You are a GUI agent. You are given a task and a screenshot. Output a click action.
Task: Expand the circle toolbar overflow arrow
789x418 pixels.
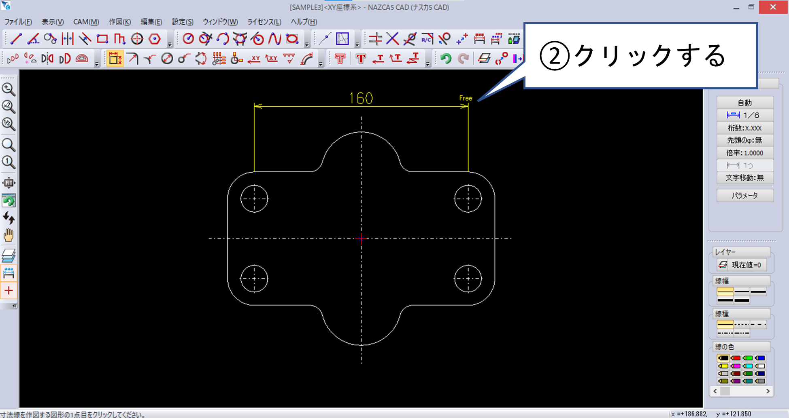307,44
